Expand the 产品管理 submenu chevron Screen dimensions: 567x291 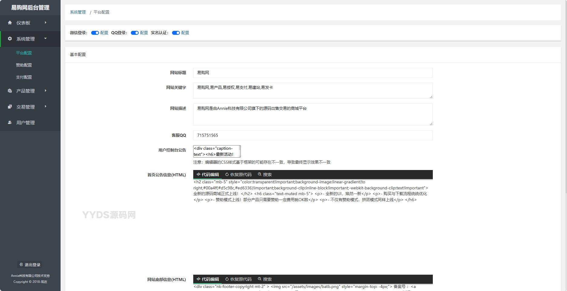tap(46, 91)
